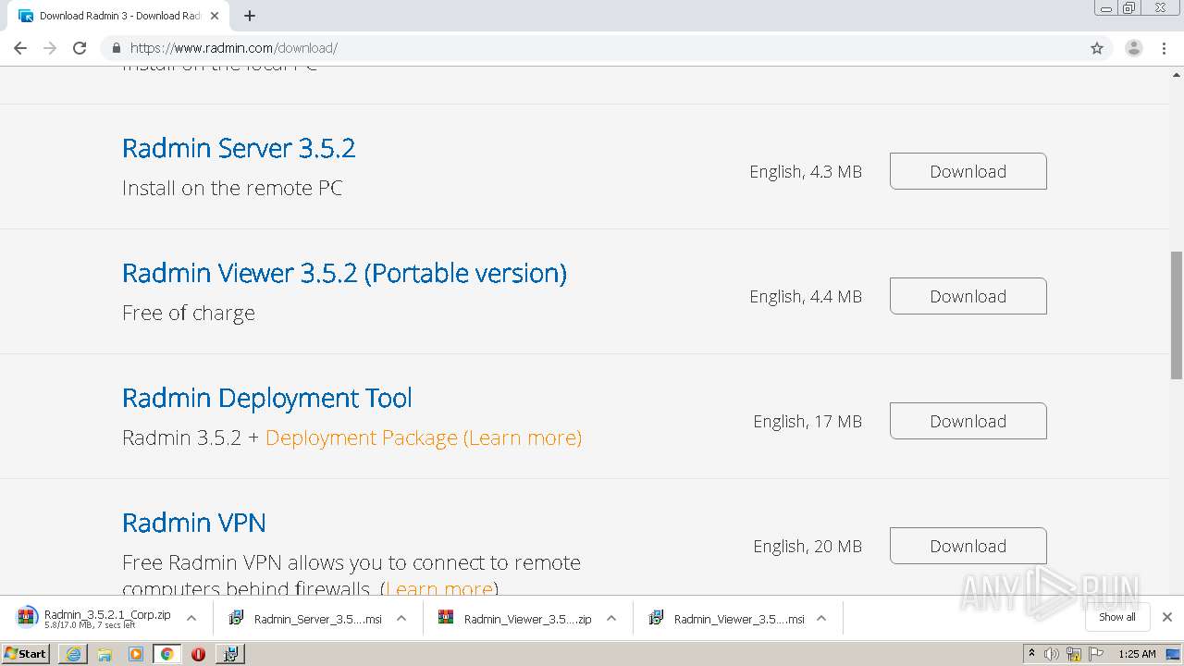
Task: View site security lock info
Action: coord(116,48)
